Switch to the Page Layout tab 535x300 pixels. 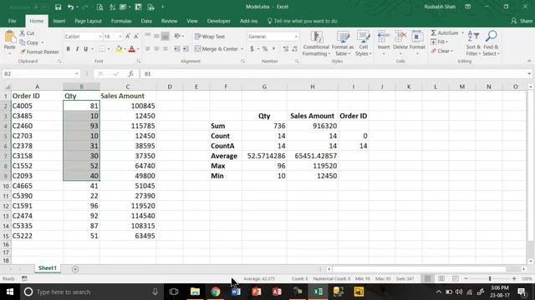pos(88,21)
